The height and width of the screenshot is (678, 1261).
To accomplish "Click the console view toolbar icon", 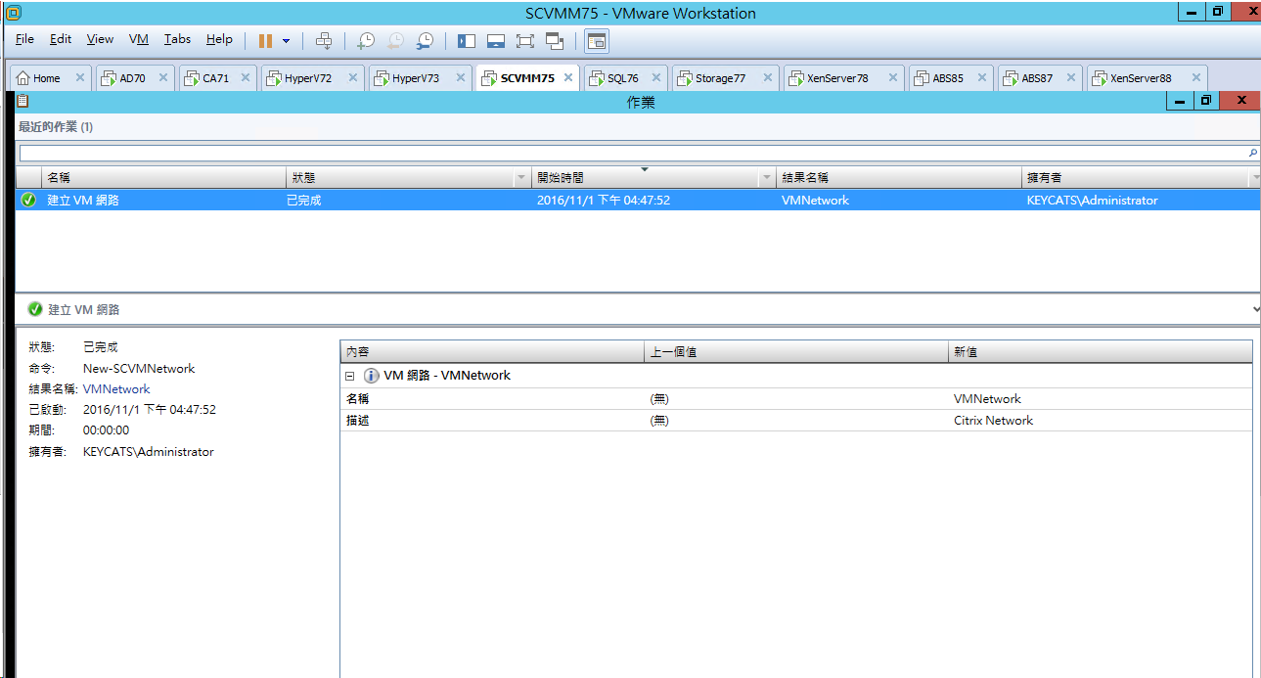I will coord(597,41).
